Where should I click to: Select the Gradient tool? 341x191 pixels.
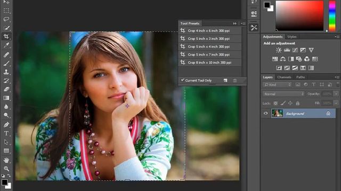coord(6,98)
